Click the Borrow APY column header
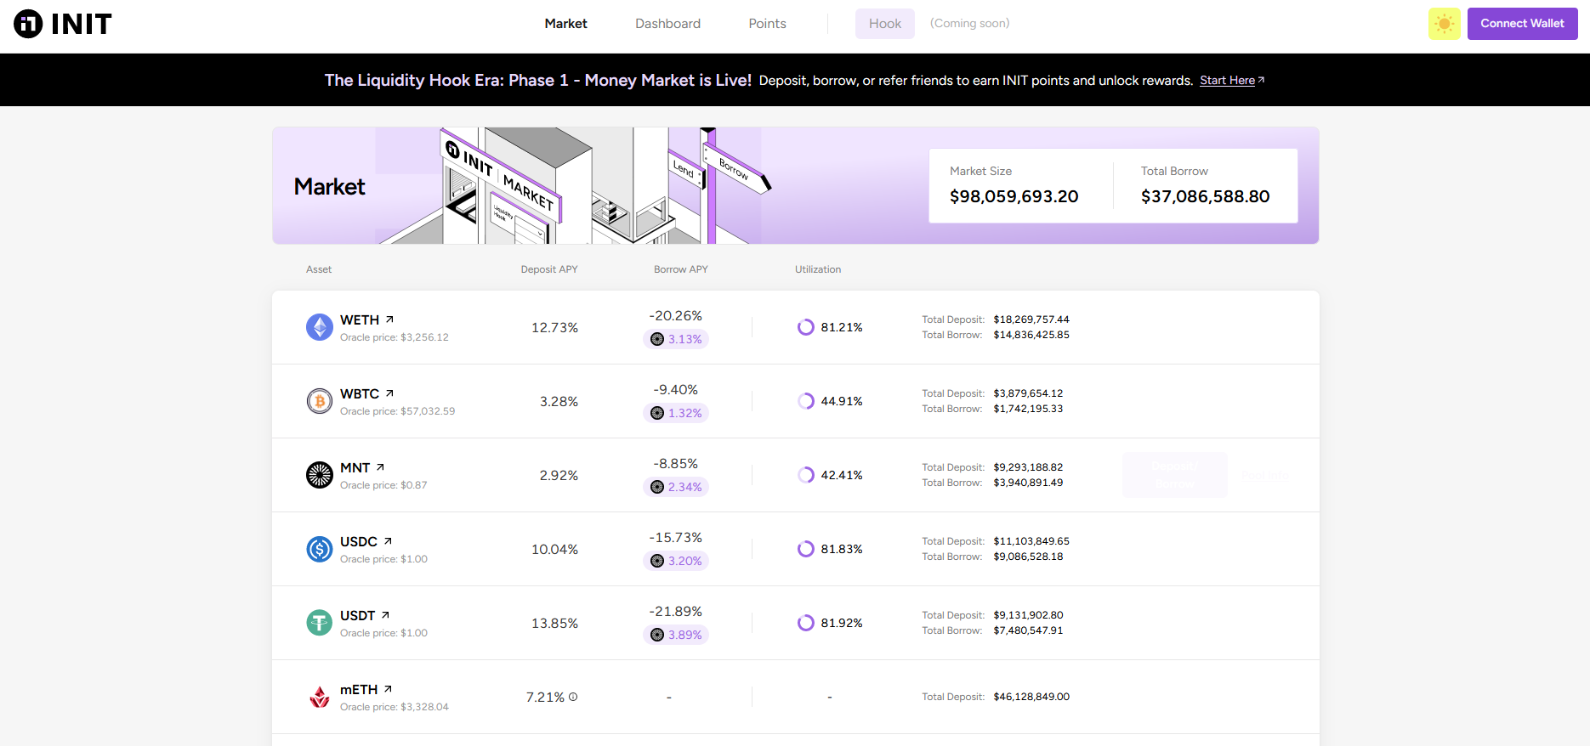 (x=680, y=269)
